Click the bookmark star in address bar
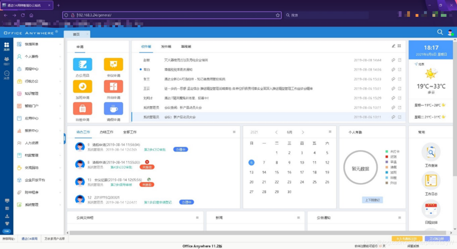The width and height of the screenshot is (457, 249). coord(278,15)
